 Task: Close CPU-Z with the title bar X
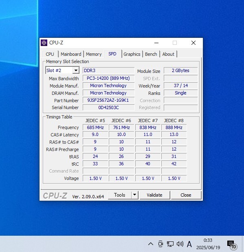tap(193, 43)
